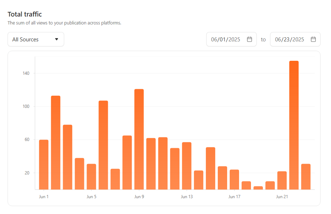The width and height of the screenshot is (331, 214).
Task: Open the start date calendar picker icon
Action: pos(249,40)
